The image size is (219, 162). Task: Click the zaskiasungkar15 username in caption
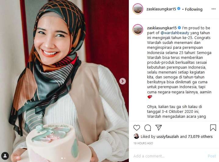pyautogui.click(x=162, y=28)
